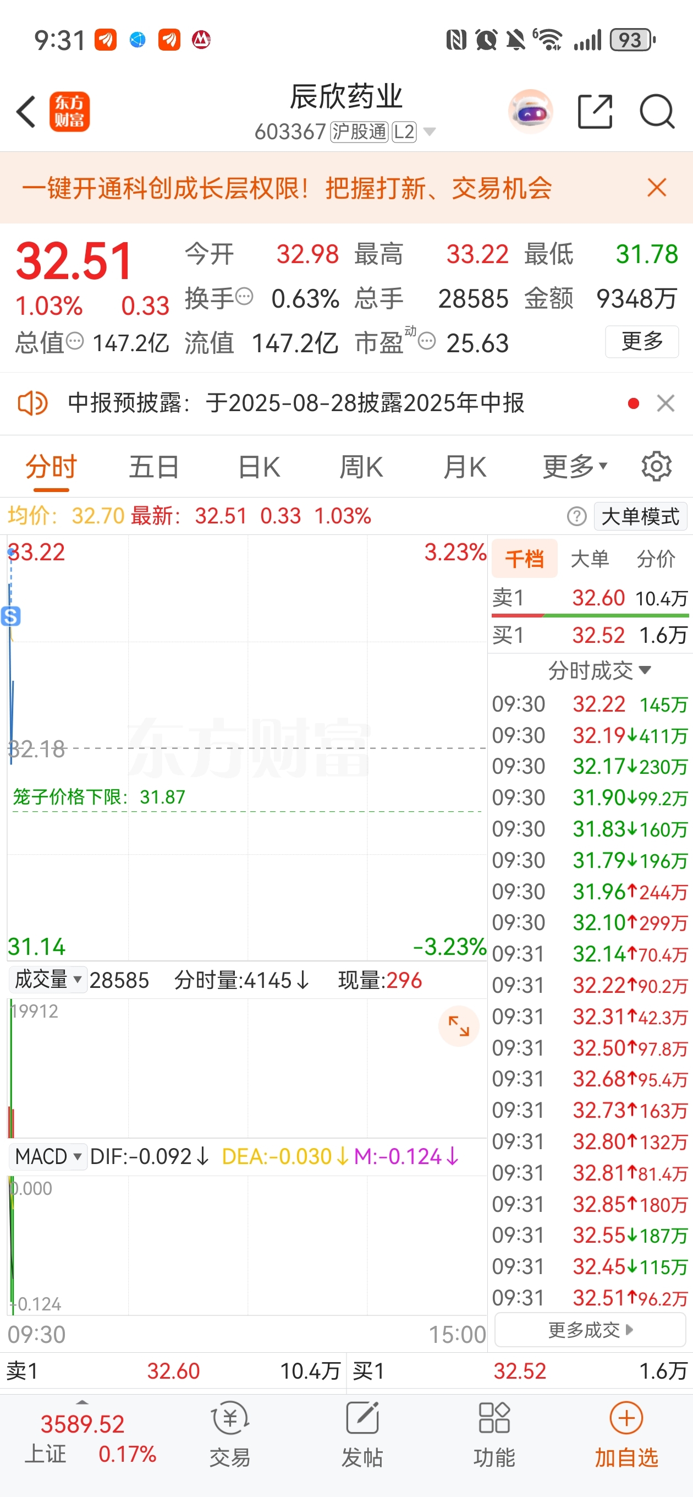The height and width of the screenshot is (1497, 693).
Task: Close the 科创成长层 promotion banner
Action: 657,188
